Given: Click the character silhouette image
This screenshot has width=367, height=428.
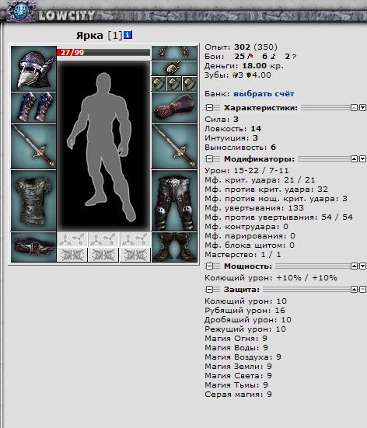Looking at the screenshot, I should tap(103, 146).
